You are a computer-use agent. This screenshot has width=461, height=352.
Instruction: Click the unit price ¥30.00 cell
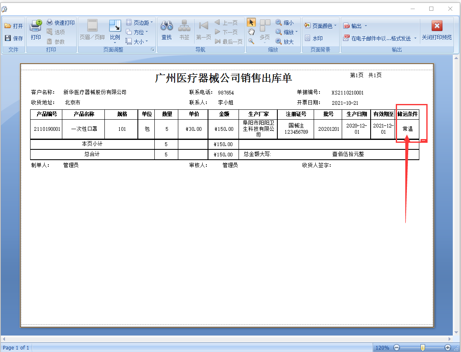point(194,129)
